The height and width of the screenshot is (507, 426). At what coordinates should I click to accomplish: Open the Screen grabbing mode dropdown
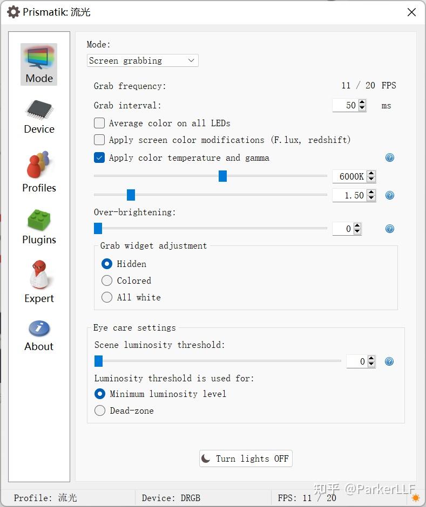(143, 60)
